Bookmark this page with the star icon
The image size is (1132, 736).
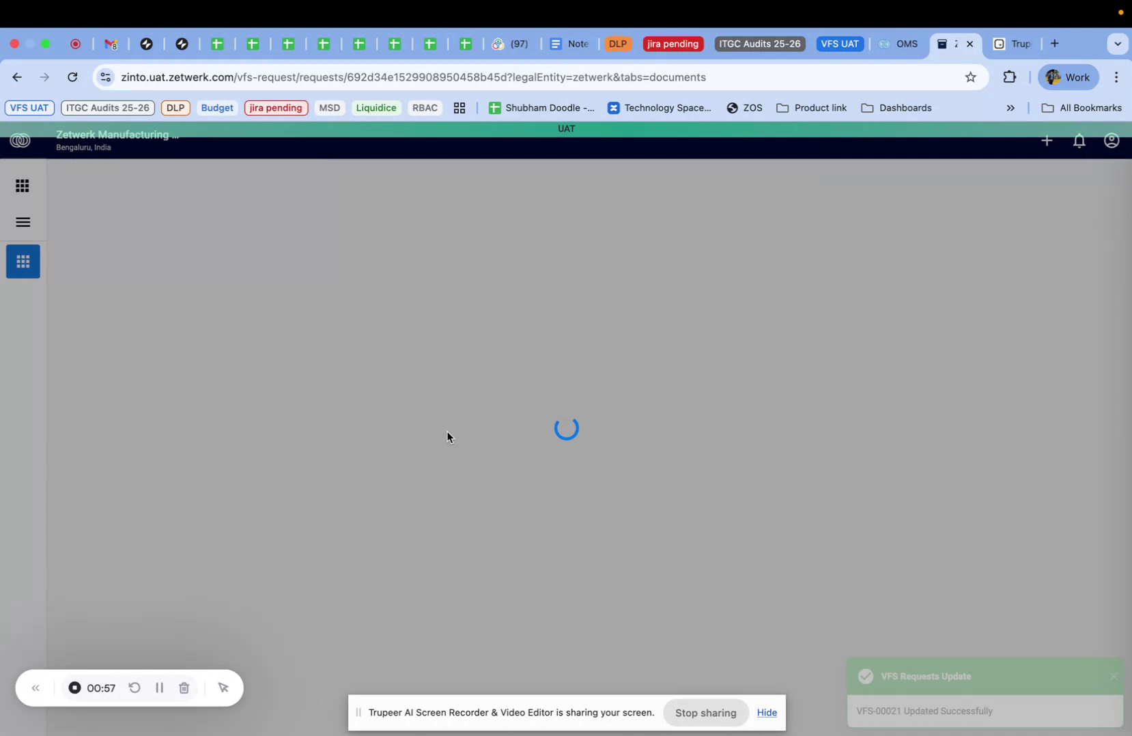click(971, 77)
